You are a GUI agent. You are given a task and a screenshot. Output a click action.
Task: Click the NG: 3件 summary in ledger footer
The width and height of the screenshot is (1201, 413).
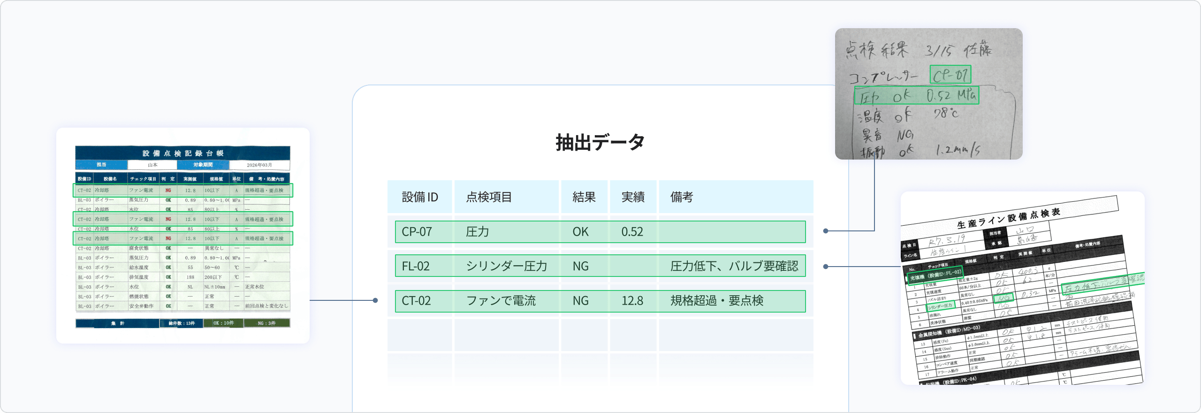click(x=266, y=323)
